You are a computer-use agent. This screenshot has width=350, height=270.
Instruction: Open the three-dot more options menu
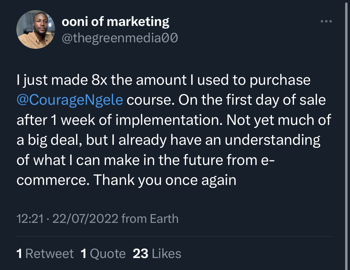[326, 21]
